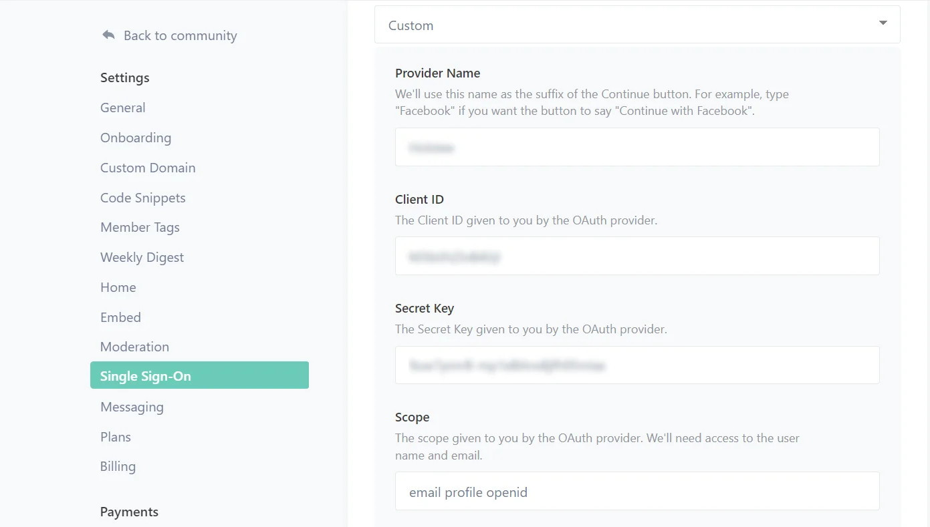Click into the Provider Name input field

[x=636, y=146]
